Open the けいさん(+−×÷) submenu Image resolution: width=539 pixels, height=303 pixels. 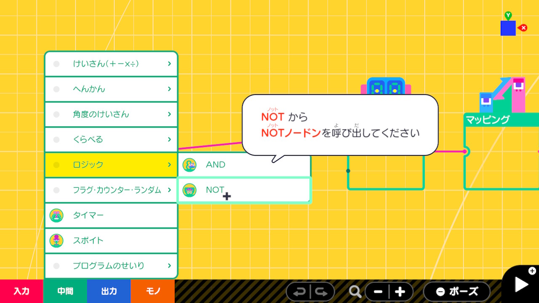[x=111, y=64]
